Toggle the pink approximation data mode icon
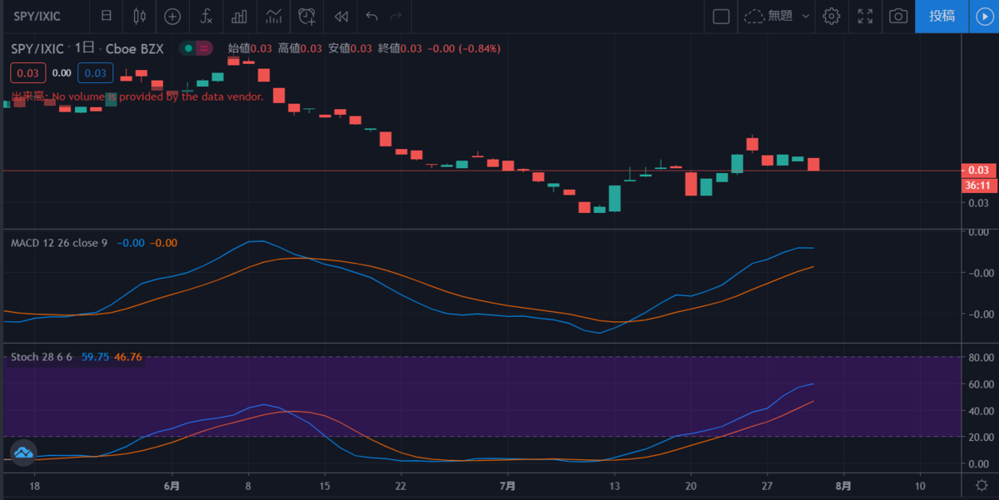 pyautogui.click(x=204, y=48)
